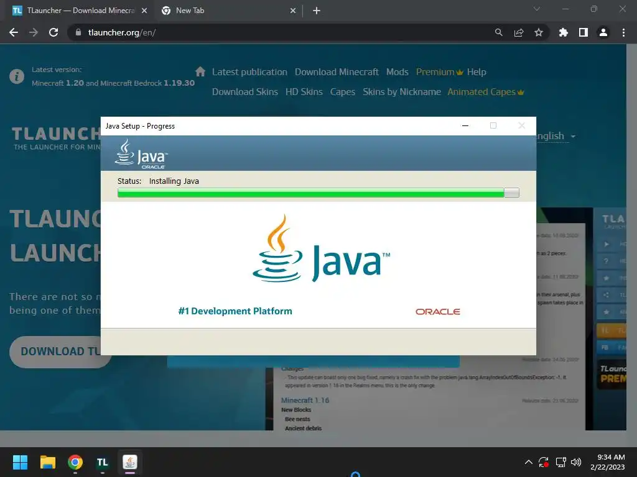Click the '#1 Development Platform' text
The height and width of the screenshot is (477, 637).
(x=235, y=311)
